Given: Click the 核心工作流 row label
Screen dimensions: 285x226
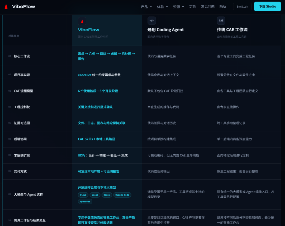Looking at the screenshot, I should click(22, 56).
